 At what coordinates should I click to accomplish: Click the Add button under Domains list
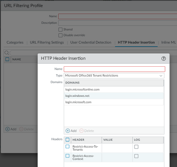point(71,131)
